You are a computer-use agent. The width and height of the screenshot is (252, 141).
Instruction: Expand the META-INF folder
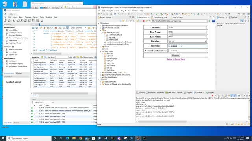coord(103,54)
